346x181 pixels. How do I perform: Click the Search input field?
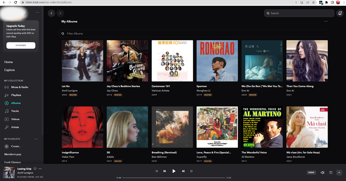pyautogui.click(x=299, y=13)
